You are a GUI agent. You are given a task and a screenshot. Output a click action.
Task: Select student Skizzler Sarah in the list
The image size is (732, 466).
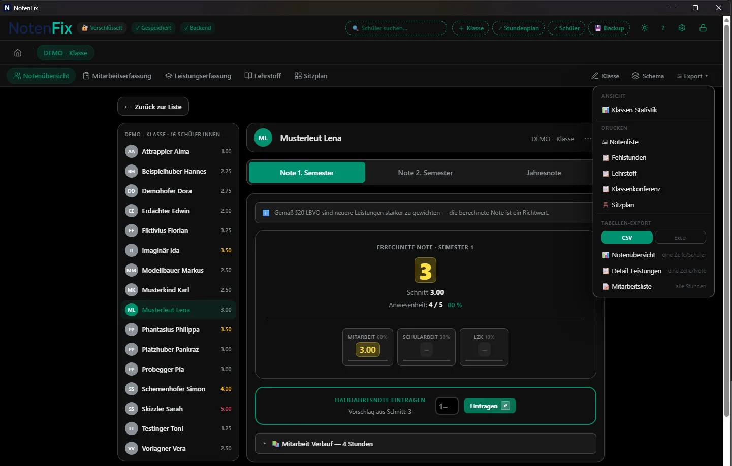[178, 409]
